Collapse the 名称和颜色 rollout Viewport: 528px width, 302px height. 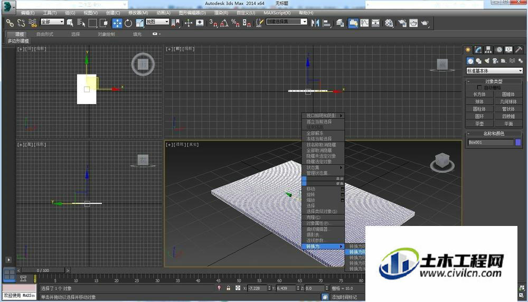pos(494,134)
